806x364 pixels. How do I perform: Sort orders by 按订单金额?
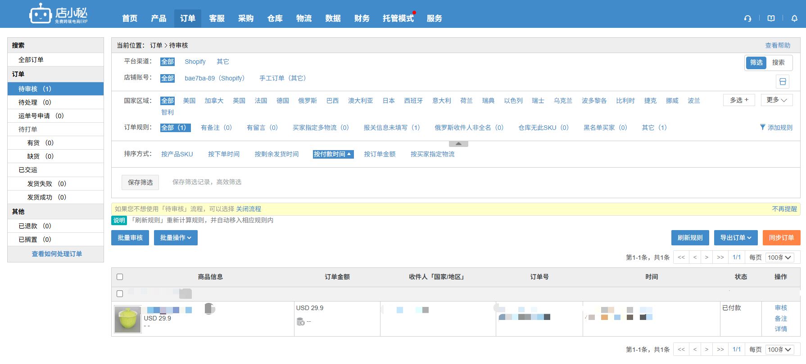click(380, 154)
